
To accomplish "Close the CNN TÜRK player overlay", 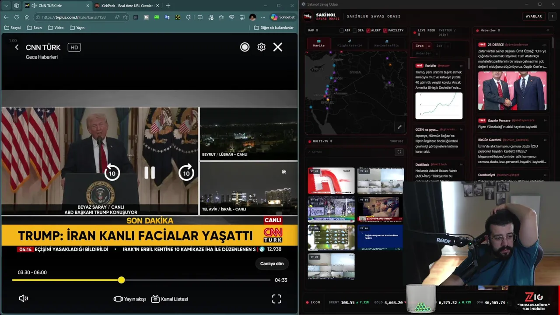I will (278, 47).
